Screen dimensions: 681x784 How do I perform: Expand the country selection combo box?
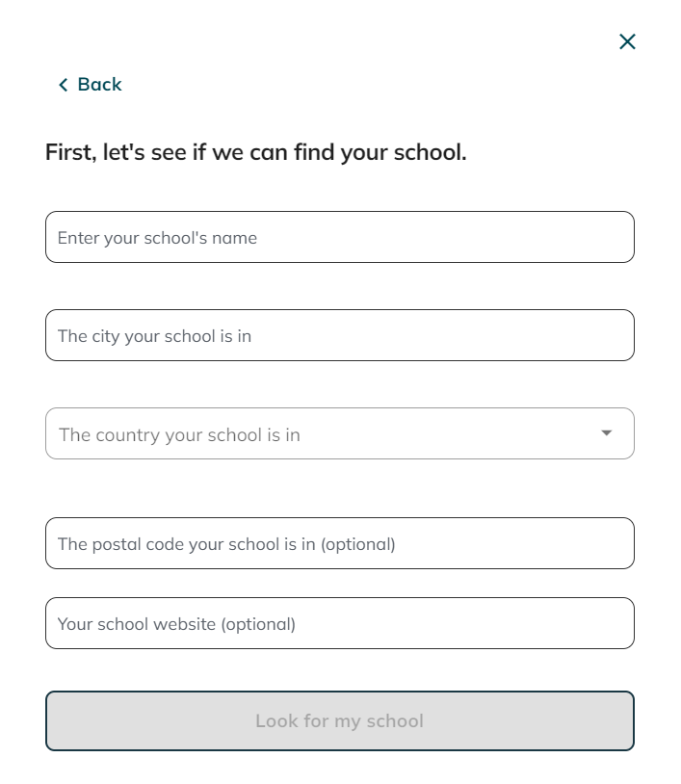[327, 433]
